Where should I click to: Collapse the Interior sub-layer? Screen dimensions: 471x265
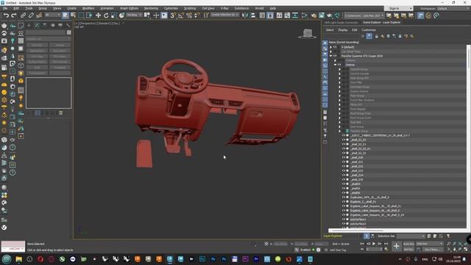point(336,65)
